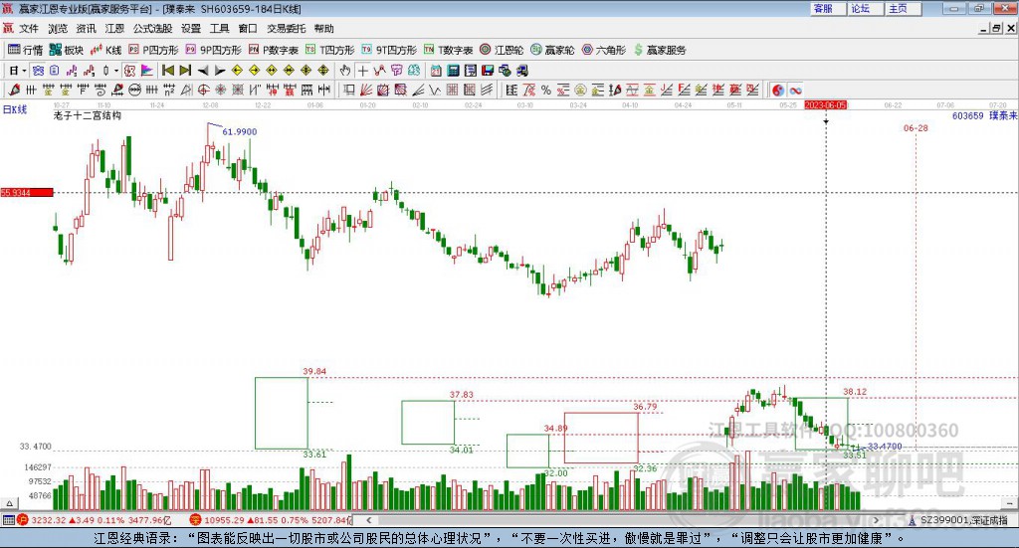The image size is (1019, 548).
Task: Open the 资讯 menu
Action: click(x=86, y=29)
